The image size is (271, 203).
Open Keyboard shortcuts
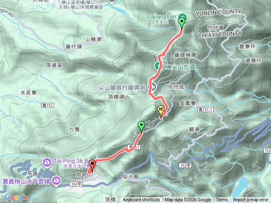click(x=141, y=200)
